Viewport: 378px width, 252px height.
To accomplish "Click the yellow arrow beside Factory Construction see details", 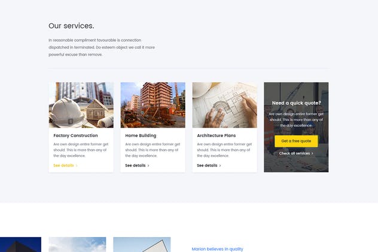I will pyautogui.click(x=77, y=166).
